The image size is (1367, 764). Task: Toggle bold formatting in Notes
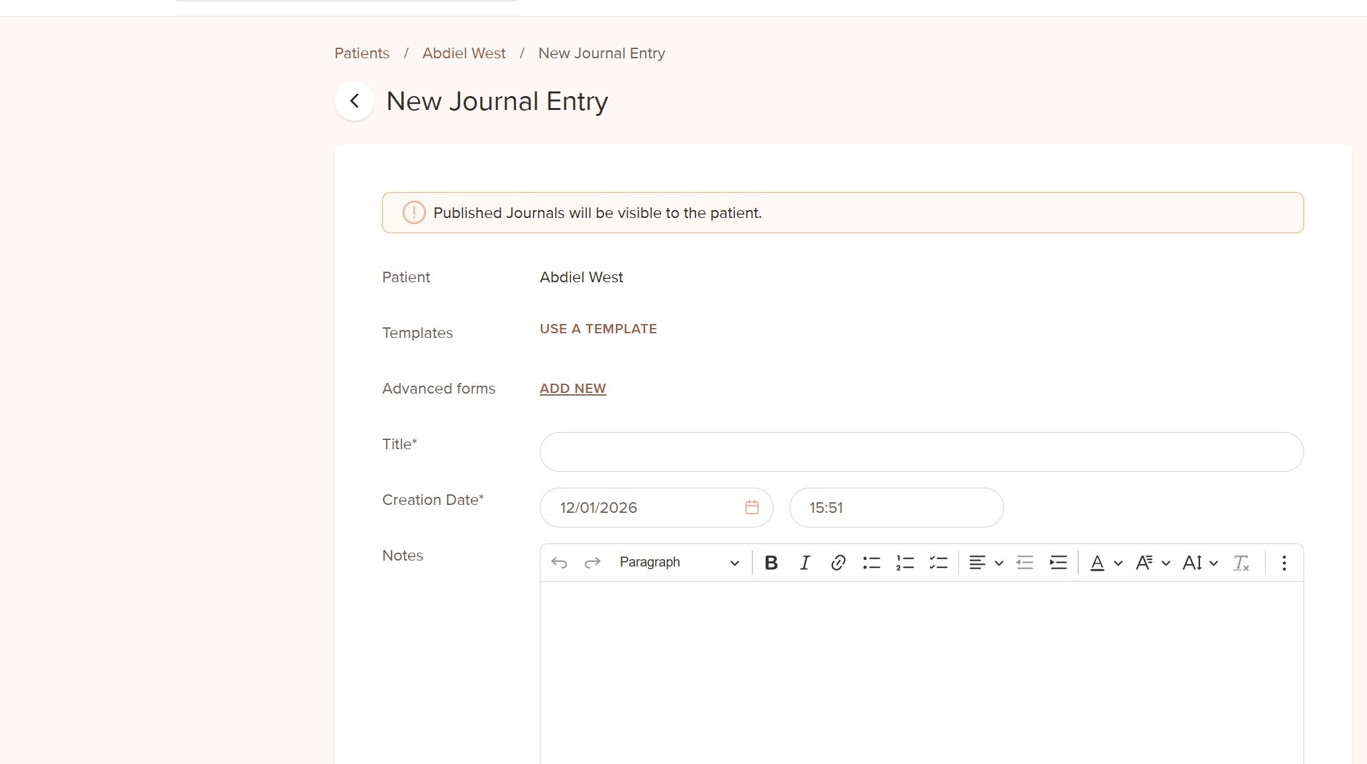pos(771,563)
